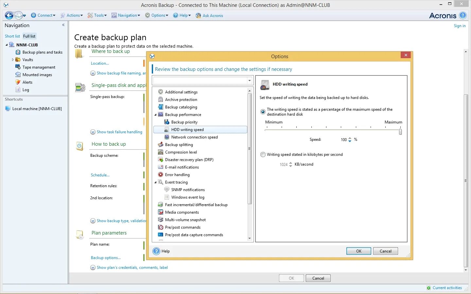The height and width of the screenshot is (294, 471).
Task: Click the options tree scrollbar down arrow
Action: coord(250,238)
